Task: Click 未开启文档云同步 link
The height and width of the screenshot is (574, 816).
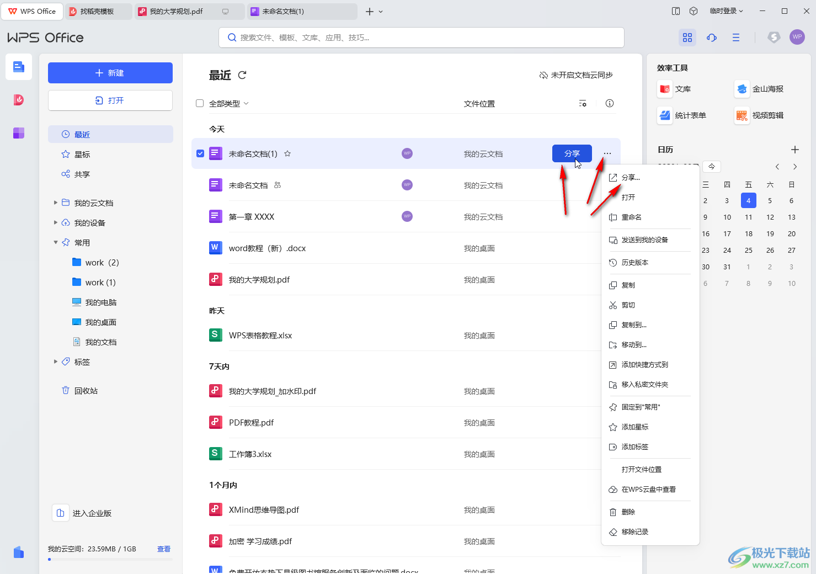Action: click(576, 75)
